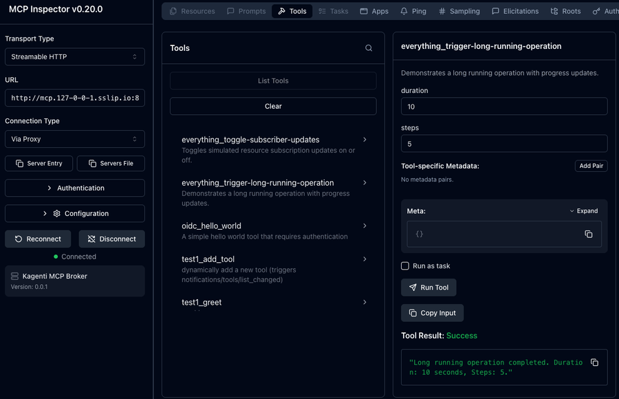The height and width of the screenshot is (399, 619).
Task: Expand the Authentication section
Action: [x=75, y=187]
